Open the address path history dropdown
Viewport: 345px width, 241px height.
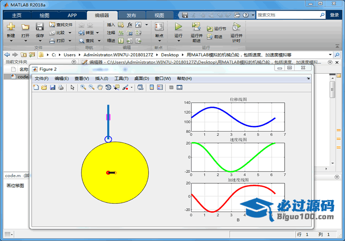tap(330, 54)
